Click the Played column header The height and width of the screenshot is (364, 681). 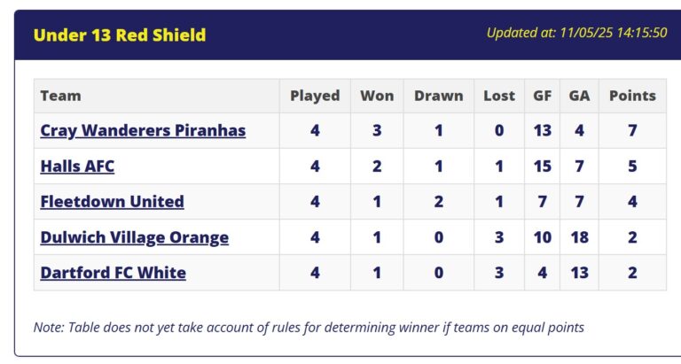tap(315, 96)
